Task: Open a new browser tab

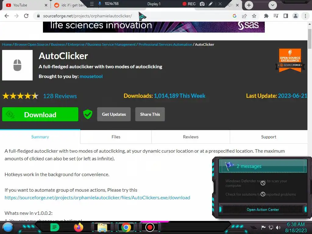Action: [x=249, y=5]
